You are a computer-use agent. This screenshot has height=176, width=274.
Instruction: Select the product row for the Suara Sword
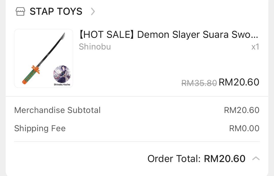[137, 58]
